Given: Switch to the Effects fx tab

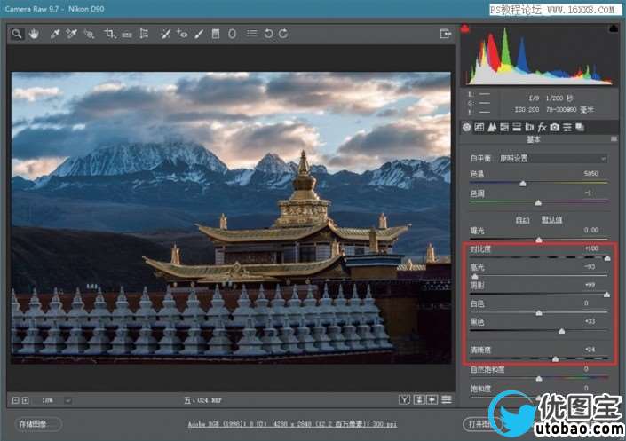Looking at the screenshot, I should pyautogui.click(x=541, y=127).
